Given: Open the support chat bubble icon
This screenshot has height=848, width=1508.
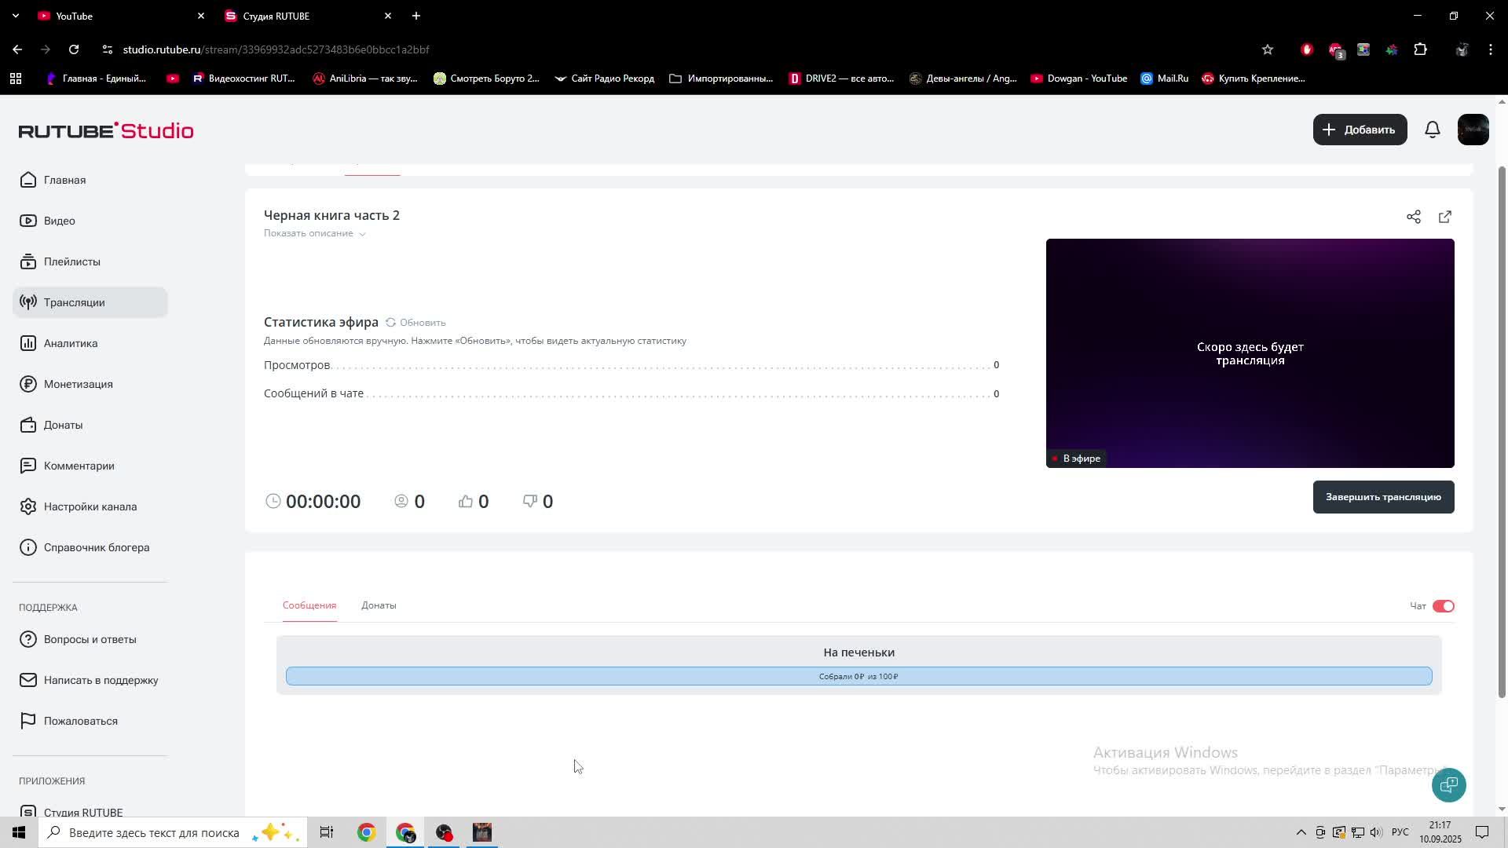Looking at the screenshot, I should tap(1448, 784).
